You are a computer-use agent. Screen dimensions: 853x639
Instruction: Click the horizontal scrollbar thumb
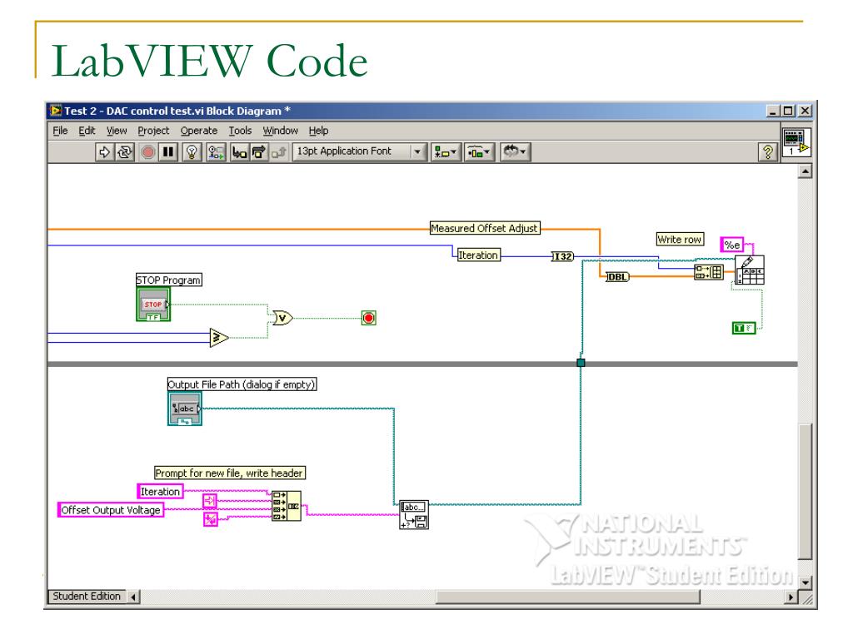click(568, 597)
